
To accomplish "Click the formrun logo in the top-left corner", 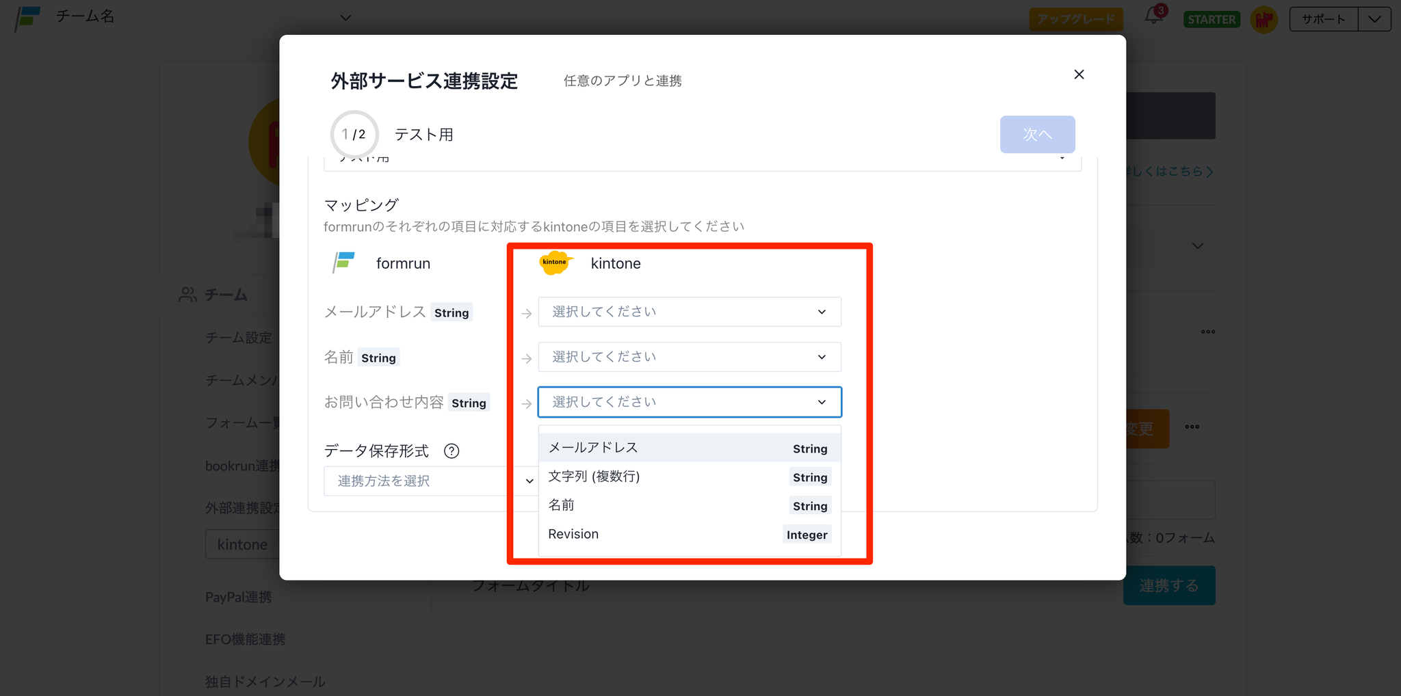I will click(x=27, y=18).
